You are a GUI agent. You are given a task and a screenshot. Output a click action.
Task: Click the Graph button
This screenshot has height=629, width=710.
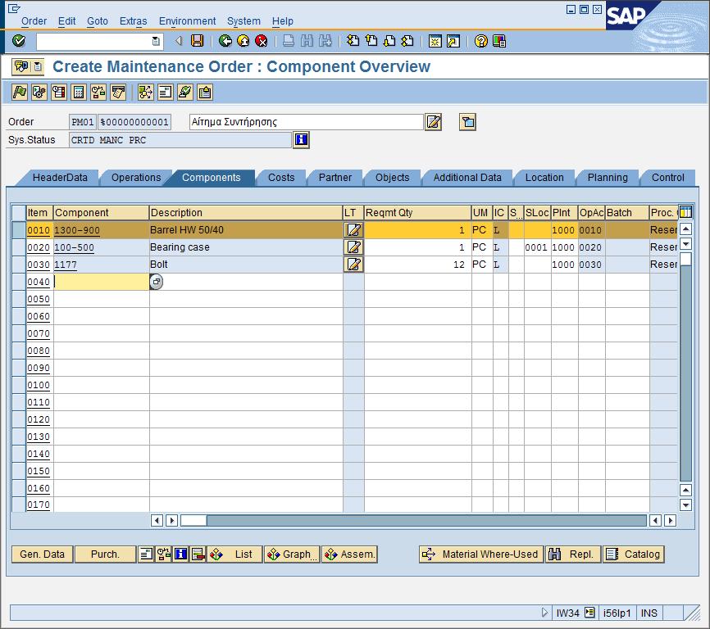[x=292, y=554]
